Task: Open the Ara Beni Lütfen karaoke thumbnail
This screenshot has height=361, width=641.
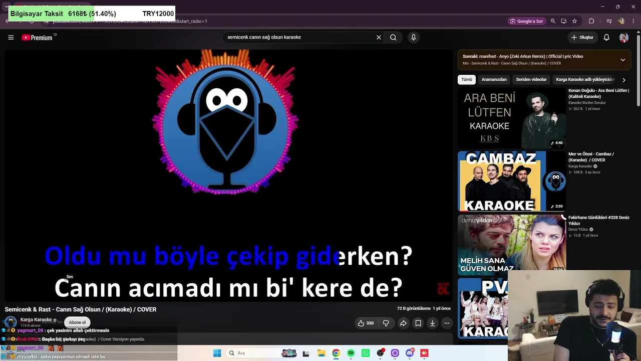Action: coord(512,118)
